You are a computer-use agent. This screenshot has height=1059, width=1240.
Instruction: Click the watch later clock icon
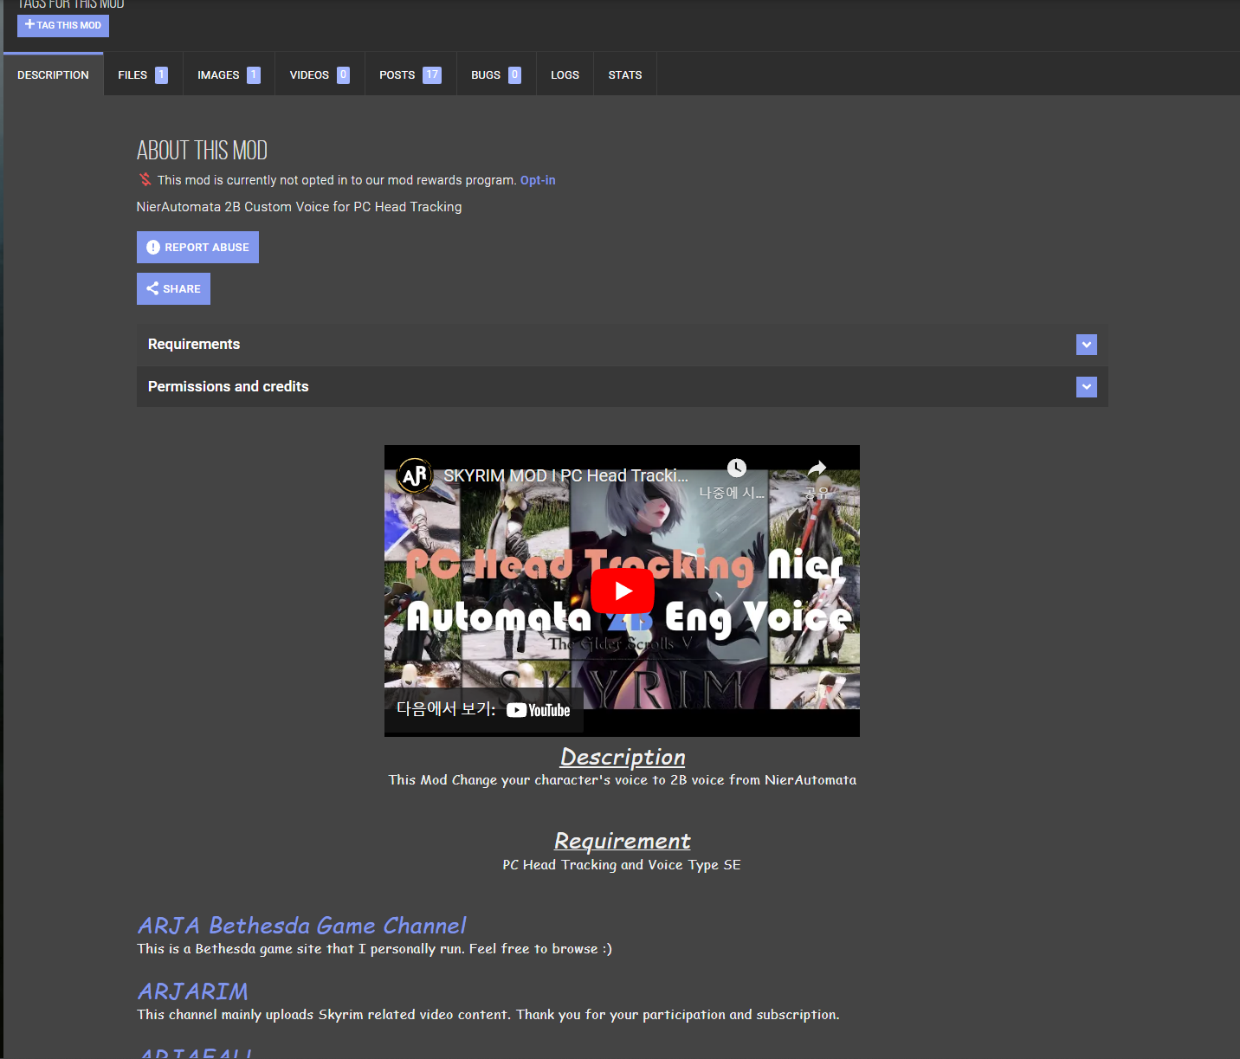pos(736,468)
